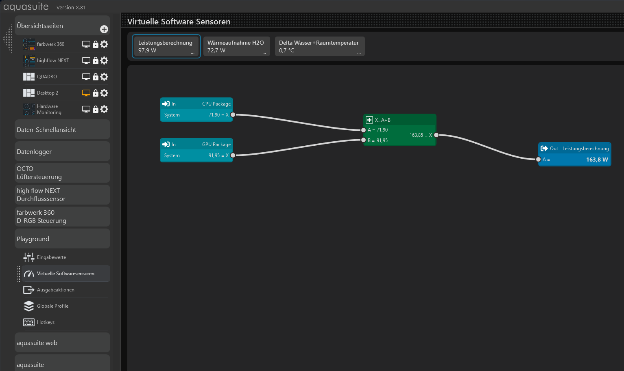The width and height of the screenshot is (624, 371).
Task: Click desktop monitor icon for QUADRO
Action: [x=86, y=77]
